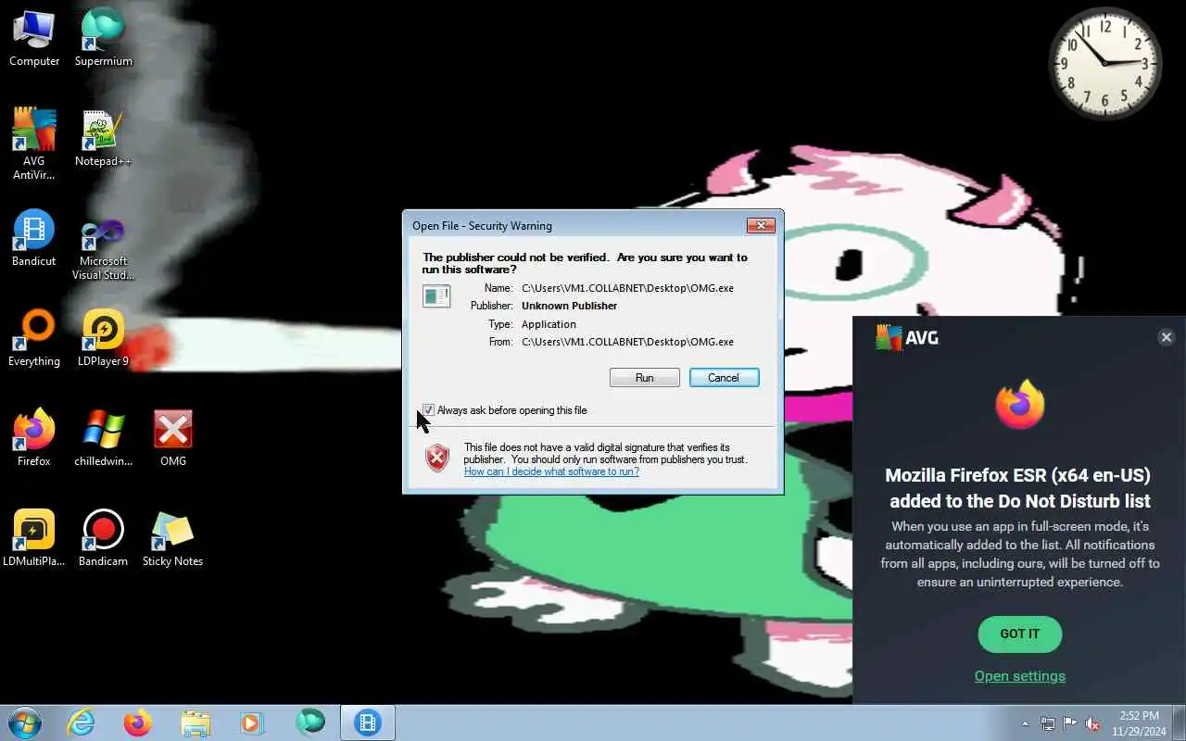The height and width of the screenshot is (741, 1186).
Task: Uncheck Always ask before opening this file
Action: click(x=428, y=409)
